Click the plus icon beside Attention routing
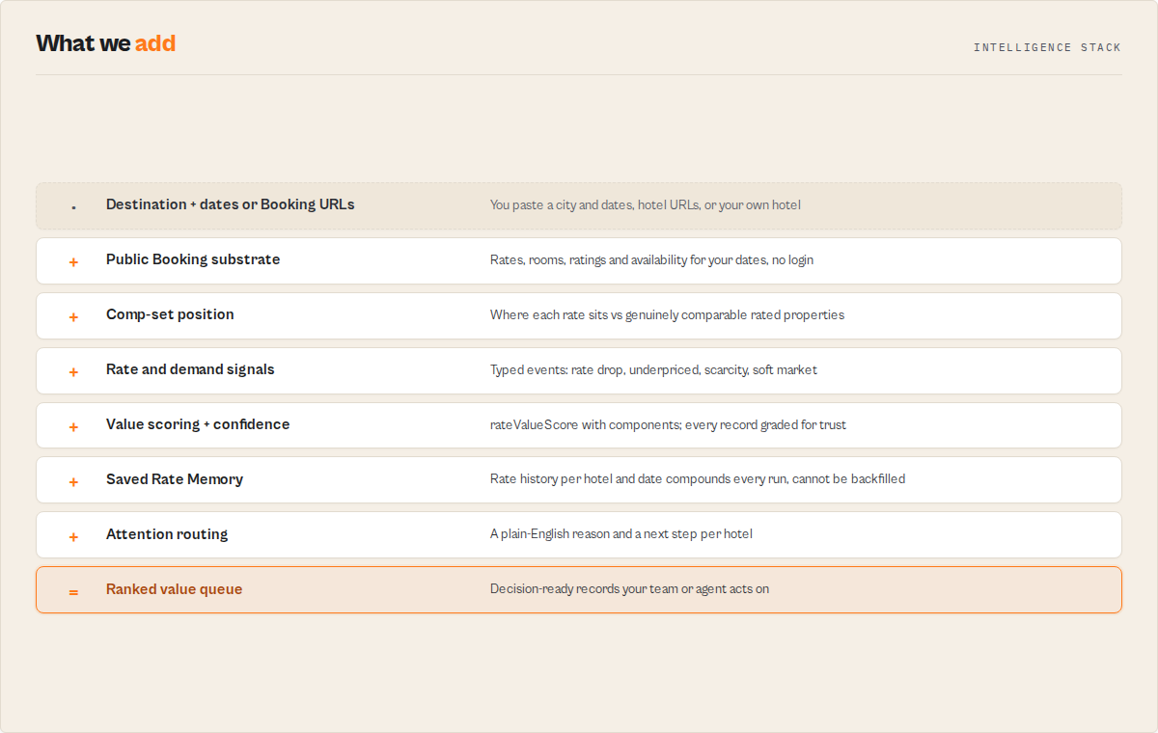 click(73, 537)
